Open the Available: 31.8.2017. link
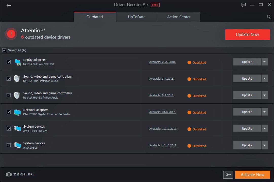The width and height of the screenshot is (274, 182). 162,112
